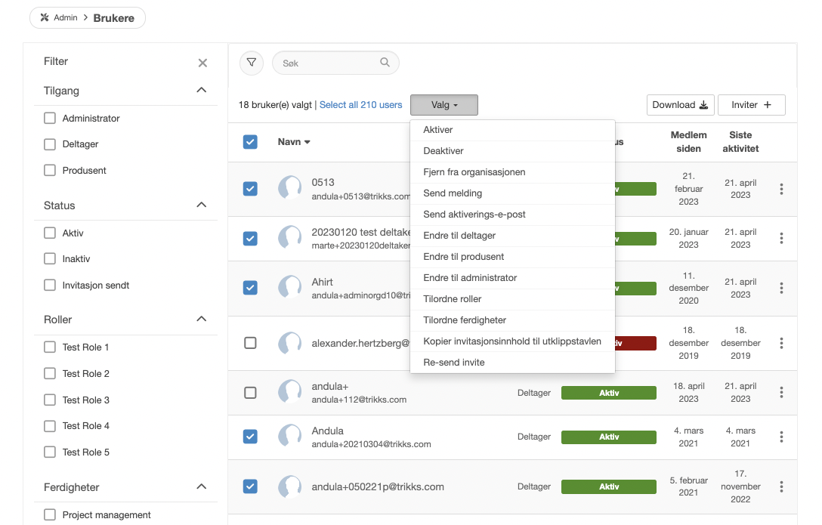Viewport: 822px width, 525px height.
Task: Open three-dot menu for user 0513
Action: click(781, 189)
